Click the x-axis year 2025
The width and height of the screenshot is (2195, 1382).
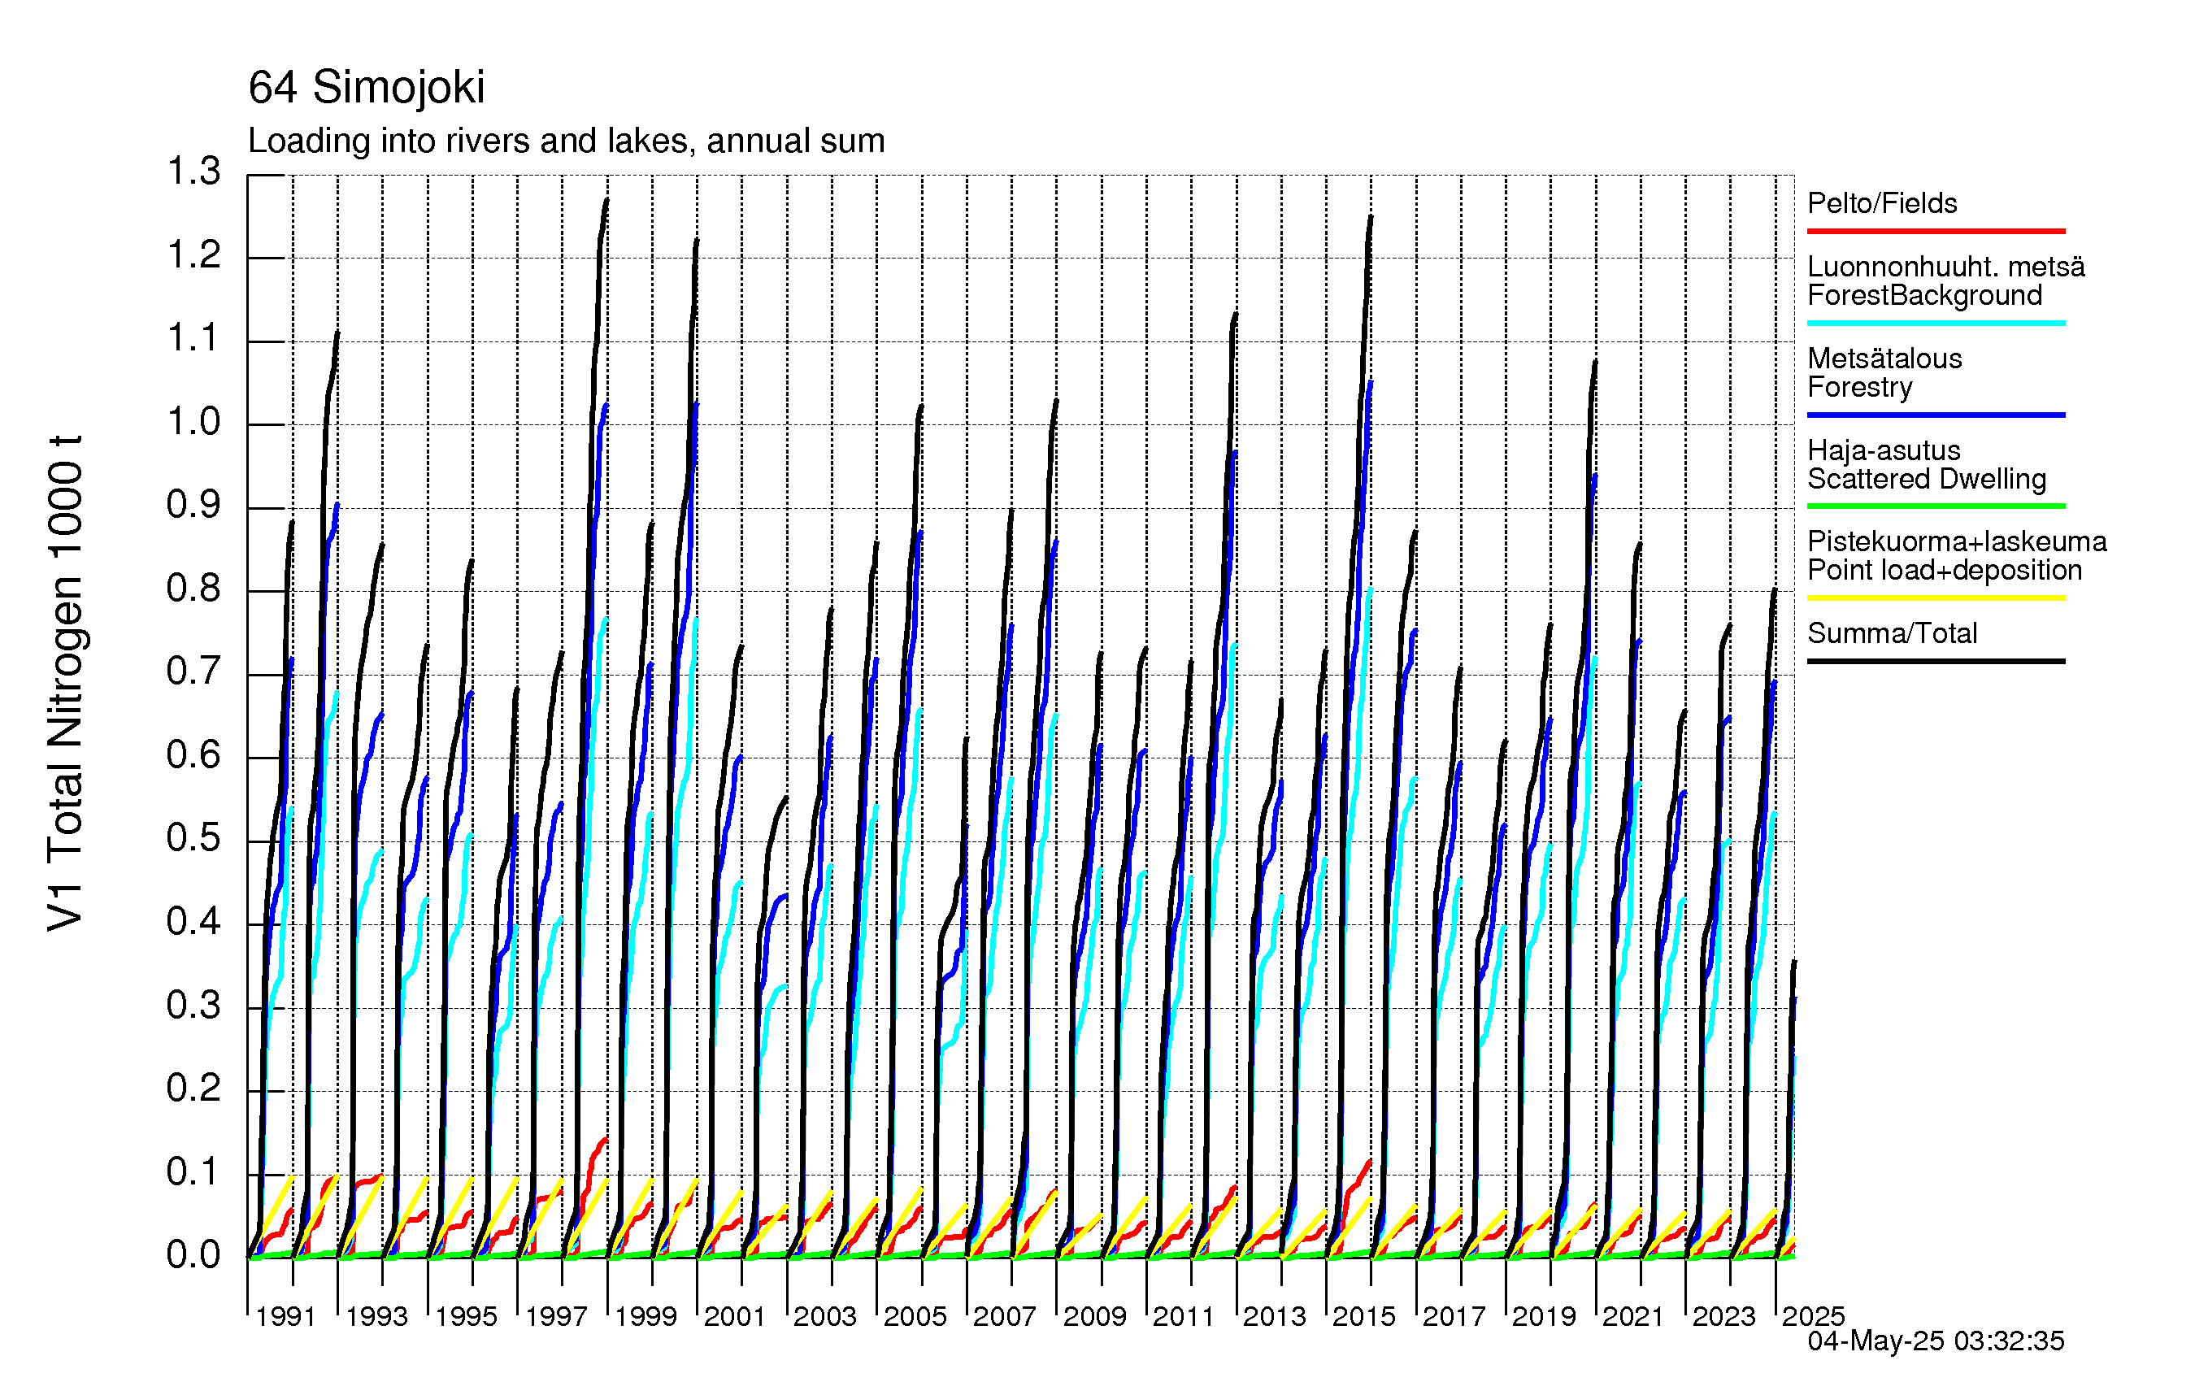pyautogui.click(x=1813, y=1316)
